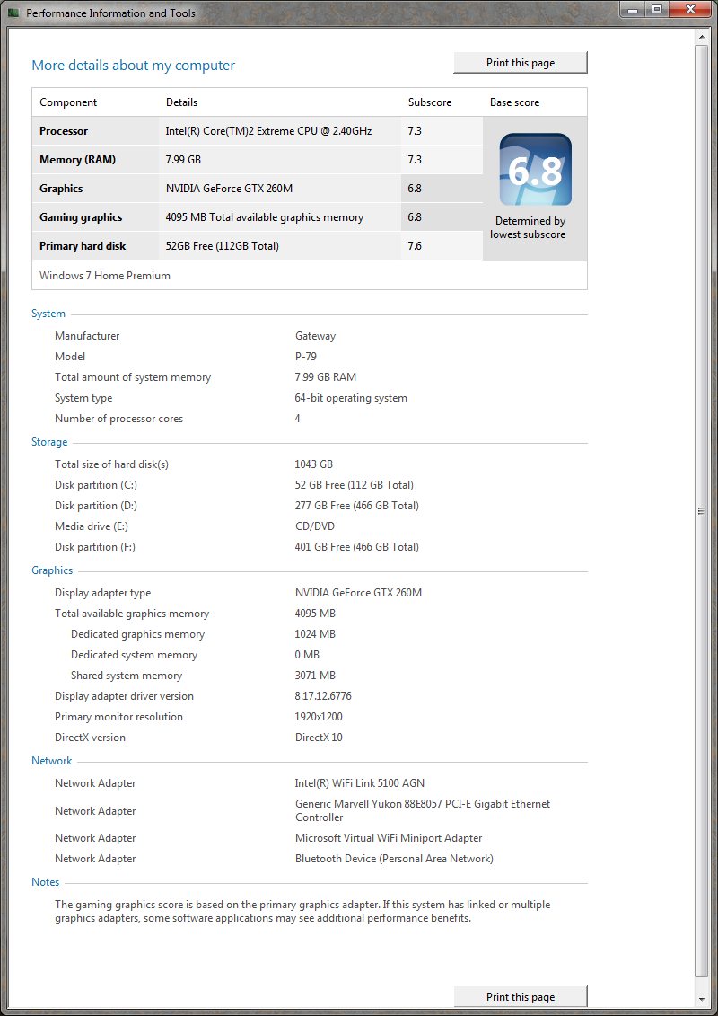Click 'Shared system memory' value '3071 MB'
Screen dimensions: 718x1016
[315, 676]
